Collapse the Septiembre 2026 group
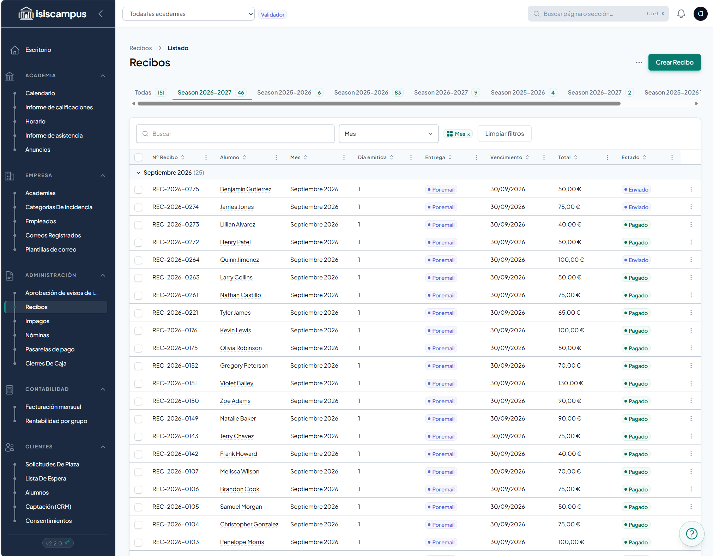This screenshot has height=556, width=713. [x=138, y=173]
